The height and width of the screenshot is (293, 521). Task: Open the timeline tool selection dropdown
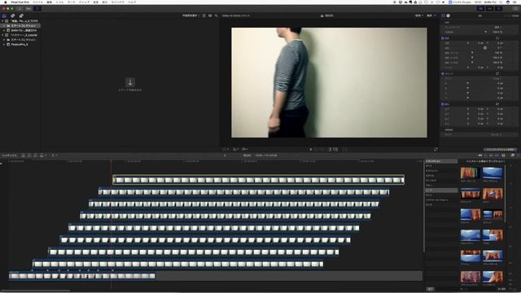pyautogui.click(x=55, y=155)
